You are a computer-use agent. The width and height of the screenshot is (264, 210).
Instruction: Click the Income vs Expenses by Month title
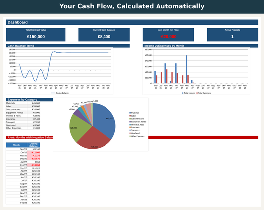pos(164,46)
